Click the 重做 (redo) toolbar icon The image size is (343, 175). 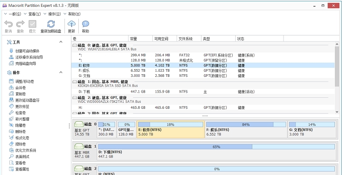pyautogui.click(x=20, y=24)
